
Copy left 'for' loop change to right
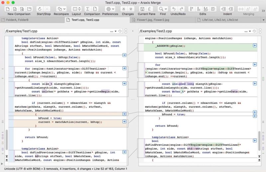[124, 68]
